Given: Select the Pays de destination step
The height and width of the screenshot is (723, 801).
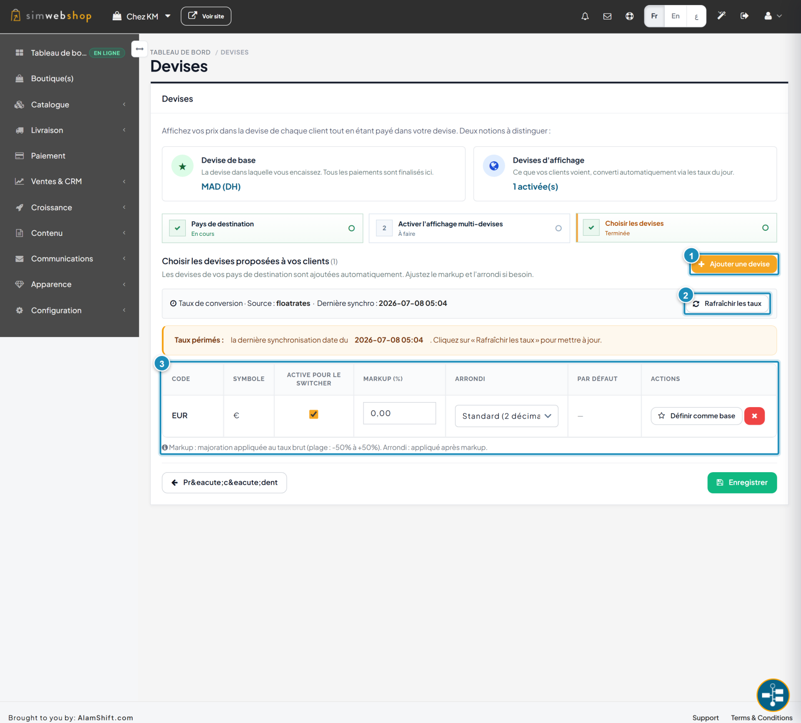Looking at the screenshot, I should (262, 228).
